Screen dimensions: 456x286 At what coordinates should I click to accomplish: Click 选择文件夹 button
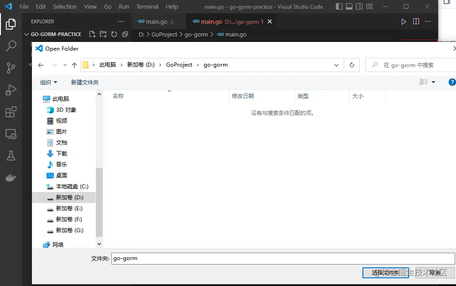[386, 273]
